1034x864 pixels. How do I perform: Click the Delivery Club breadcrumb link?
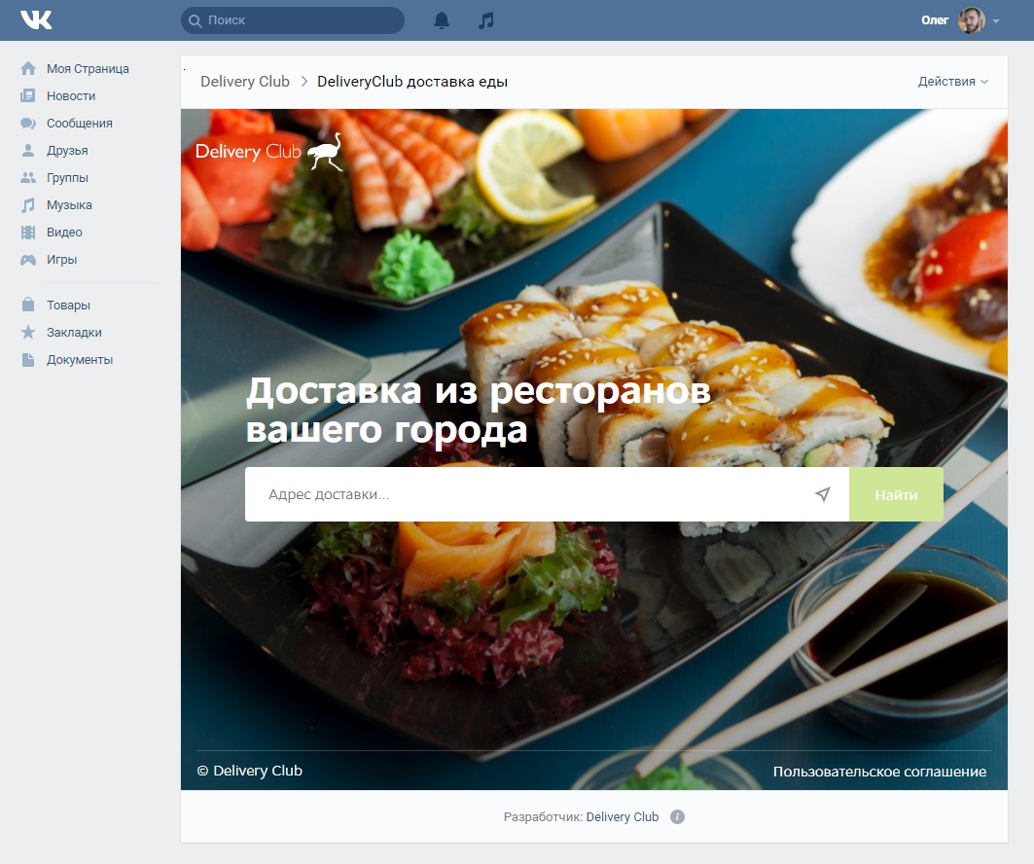[x=245, y=81]
